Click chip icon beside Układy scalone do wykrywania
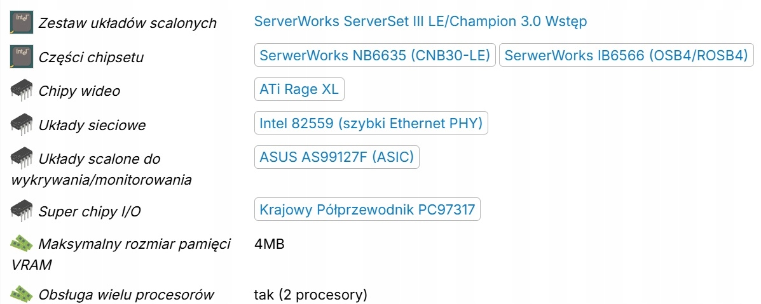 tap(22, 158)
